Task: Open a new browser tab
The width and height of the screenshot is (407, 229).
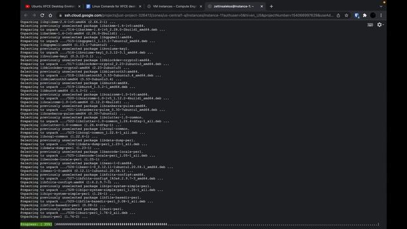Action: [x=272, y=6]
